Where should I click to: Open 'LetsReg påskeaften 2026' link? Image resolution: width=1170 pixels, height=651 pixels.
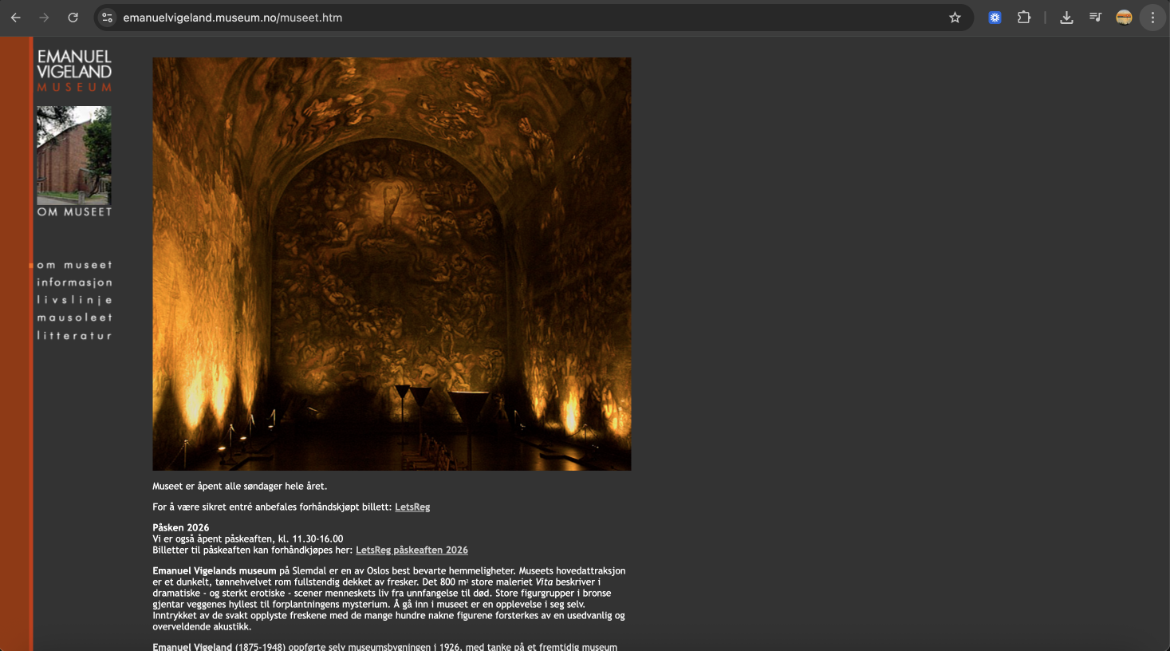[x=412, y=550]
